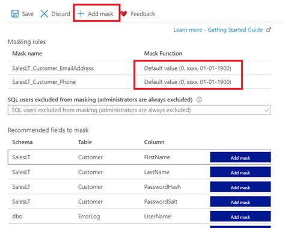Click the Mask Function column header
The image size is (285, 228).
coord(163,54)
